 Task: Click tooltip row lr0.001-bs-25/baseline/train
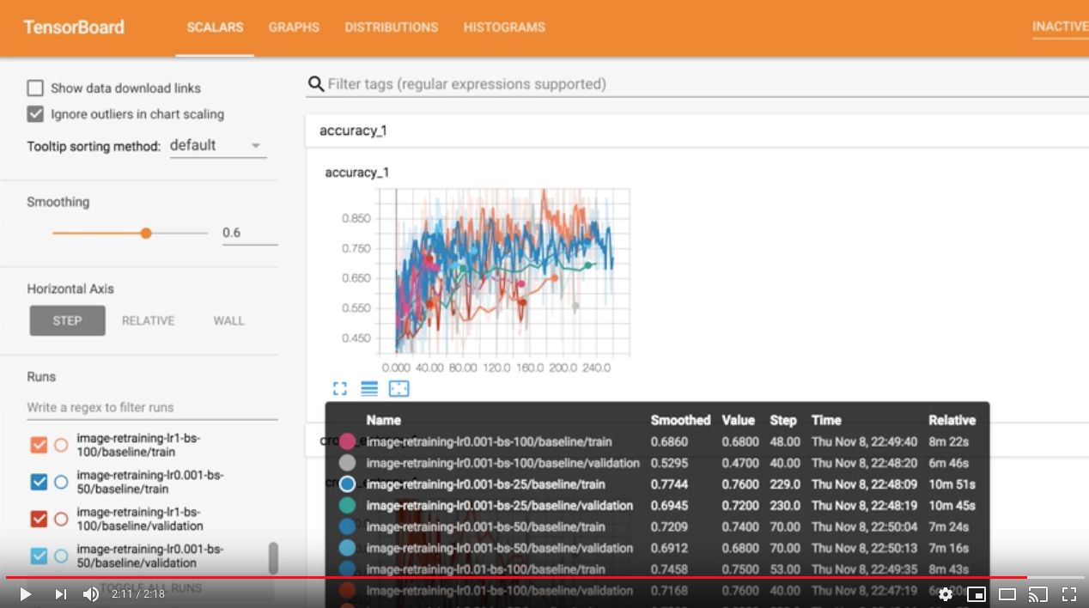click(x=657, y=484)
